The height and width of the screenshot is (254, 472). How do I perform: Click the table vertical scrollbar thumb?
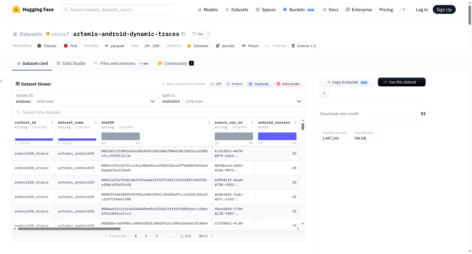(x=303, y=127)
